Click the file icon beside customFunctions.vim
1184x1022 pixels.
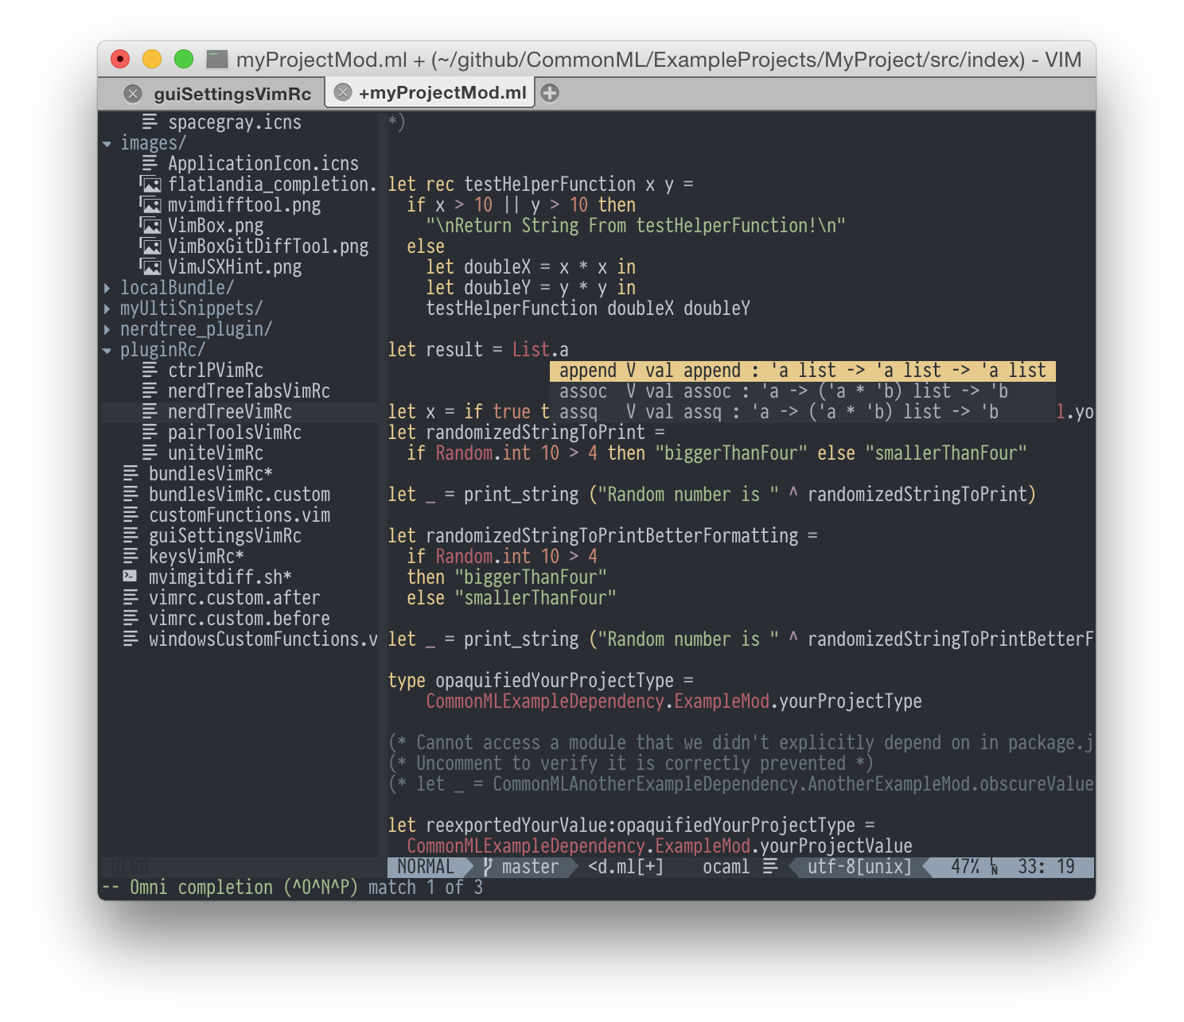[130, 515]
